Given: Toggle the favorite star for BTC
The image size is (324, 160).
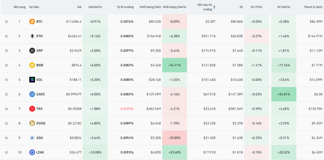Looking at the screenshot, I should pyautogui.click(x=6, y=22).
